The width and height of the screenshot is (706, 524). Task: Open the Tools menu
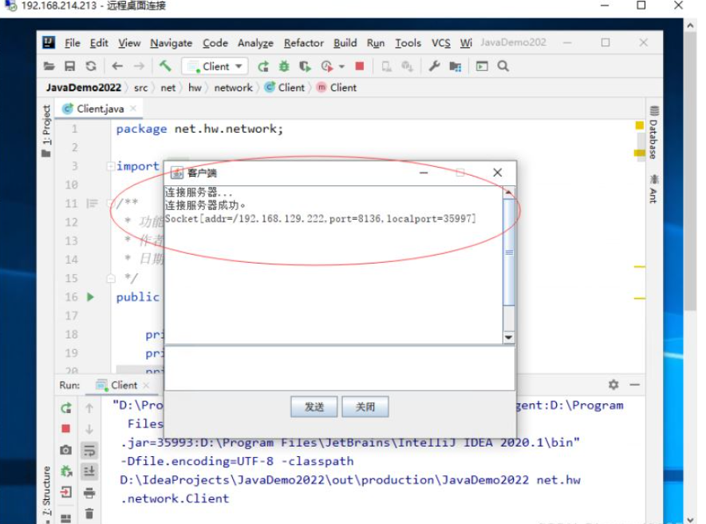pos(408,43)
